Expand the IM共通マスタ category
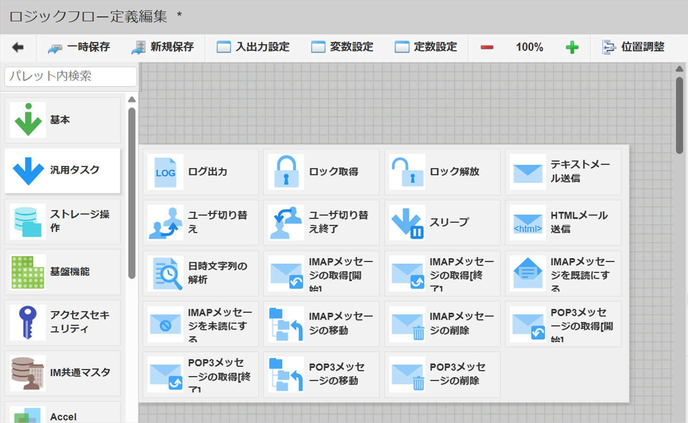Image resolution: width=688 pixels, height=423 pixels. pyautogui.click(x=62, y=373)
